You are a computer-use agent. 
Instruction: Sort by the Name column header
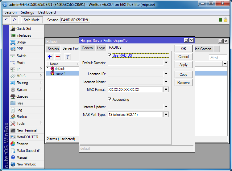(64, 64)
